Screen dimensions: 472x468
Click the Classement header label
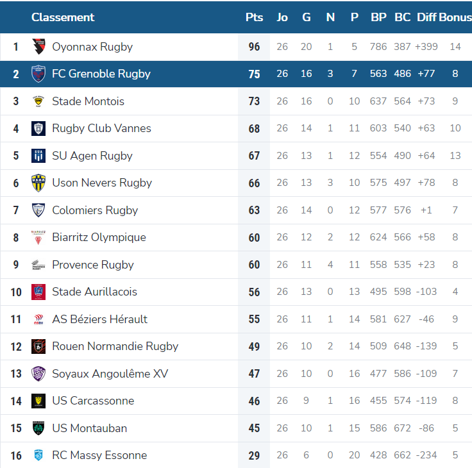tap(63, 17)
